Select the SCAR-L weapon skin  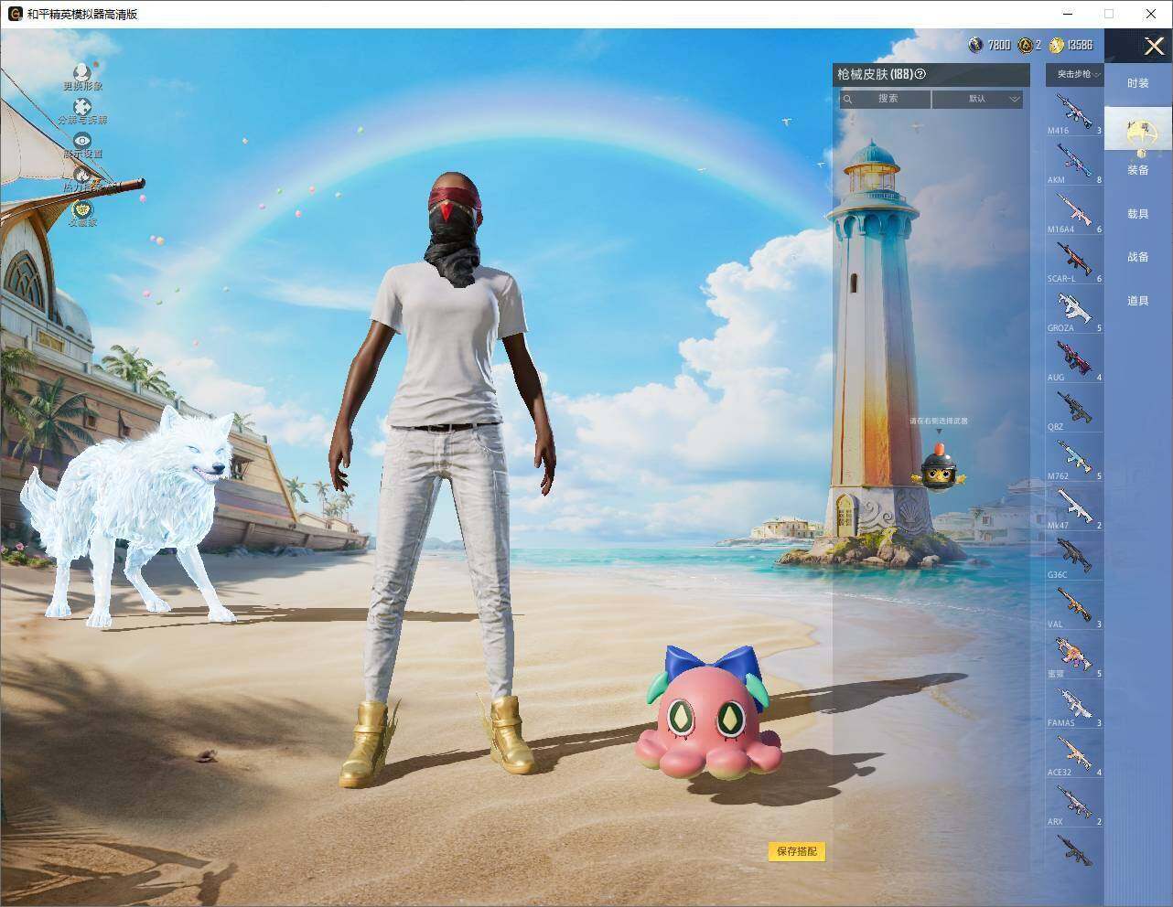pos(1075,261)
